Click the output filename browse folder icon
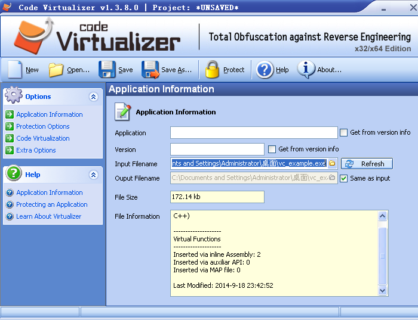Viewport: 418px width, 320px height. tap(332, 178)
